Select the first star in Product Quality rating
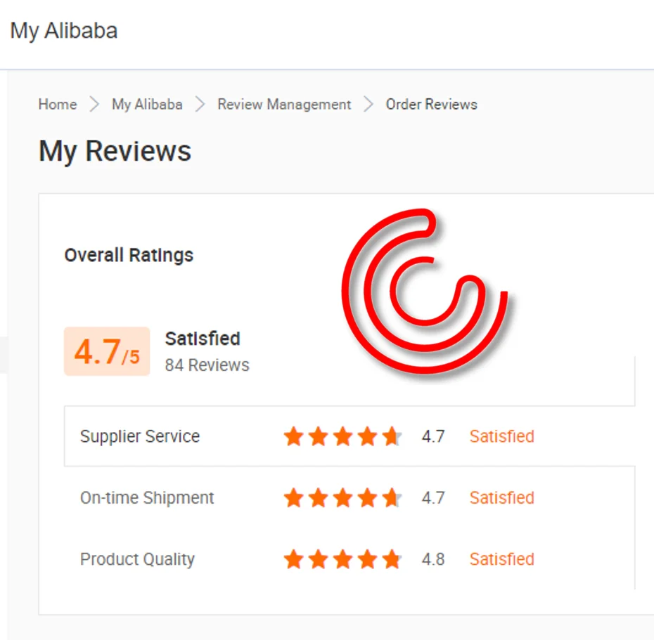654x640 pixels. (293, 559)
